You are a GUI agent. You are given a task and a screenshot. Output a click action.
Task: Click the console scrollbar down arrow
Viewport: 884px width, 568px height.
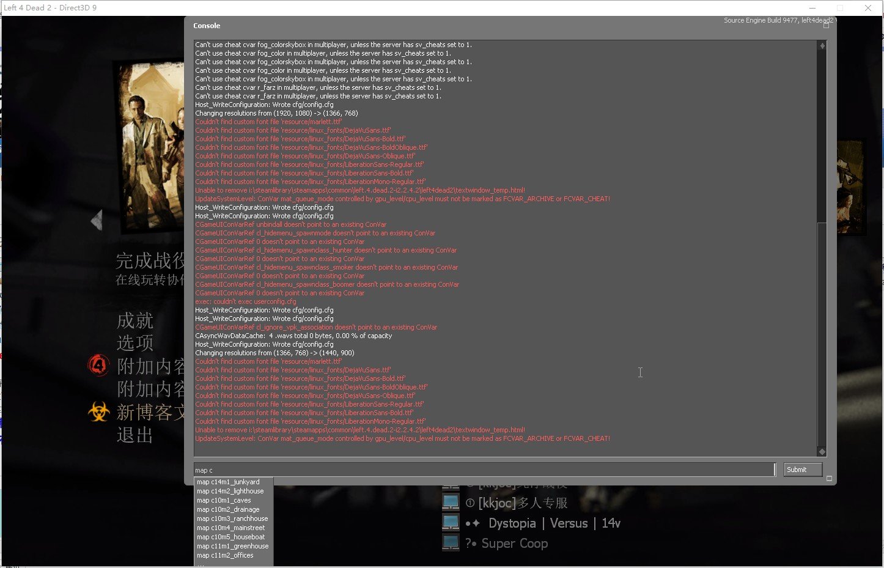(x=822, y=451)
